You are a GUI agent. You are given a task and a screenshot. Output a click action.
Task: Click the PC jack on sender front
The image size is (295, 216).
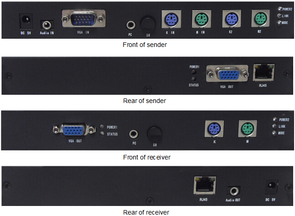(x=130, y=25)
